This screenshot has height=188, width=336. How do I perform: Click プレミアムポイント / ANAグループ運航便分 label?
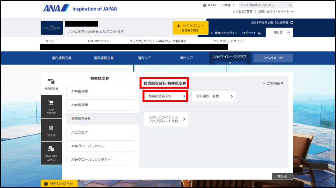158,41
